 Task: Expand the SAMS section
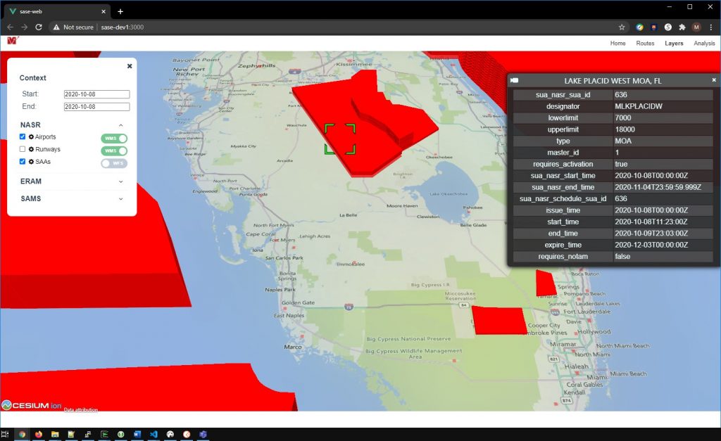pyautogui.click(x=121, y=199)
